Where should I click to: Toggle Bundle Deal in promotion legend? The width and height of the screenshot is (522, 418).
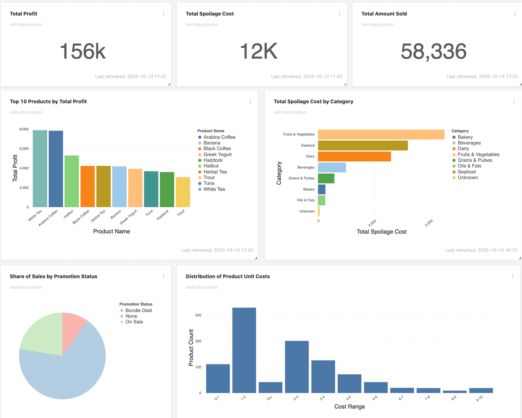(138, 311)
